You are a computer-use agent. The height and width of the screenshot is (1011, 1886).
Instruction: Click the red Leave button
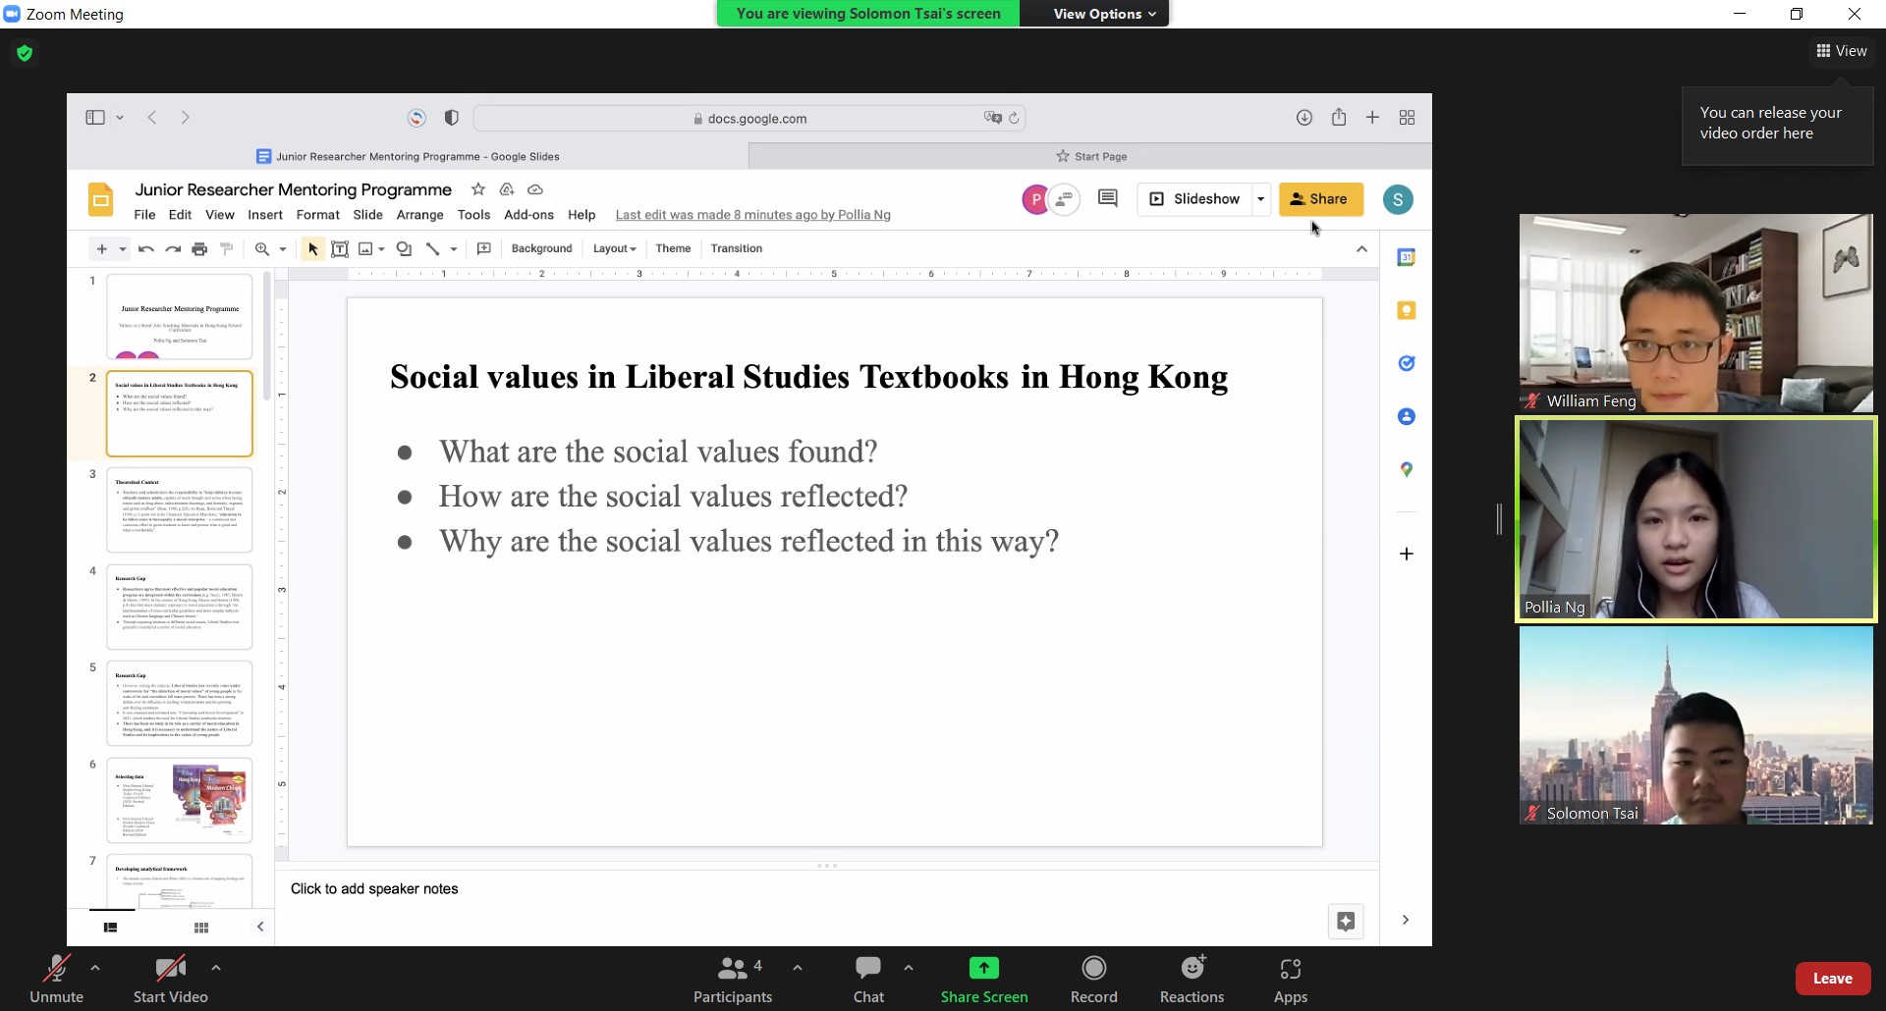(x=1832, y=979)
